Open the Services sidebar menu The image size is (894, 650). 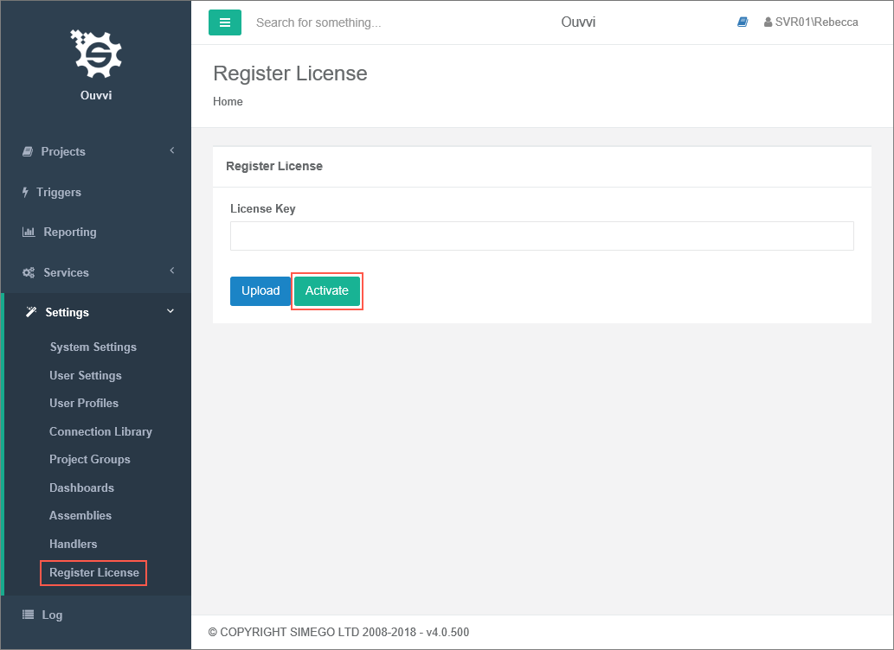coord(66,272)
